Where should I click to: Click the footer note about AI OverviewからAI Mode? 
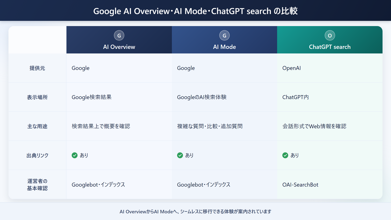[x=195, y=212]
